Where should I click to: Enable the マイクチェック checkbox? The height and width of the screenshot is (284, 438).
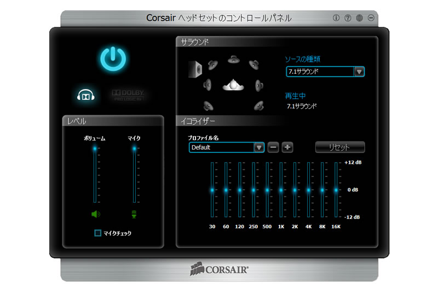(x=98, y=233)
